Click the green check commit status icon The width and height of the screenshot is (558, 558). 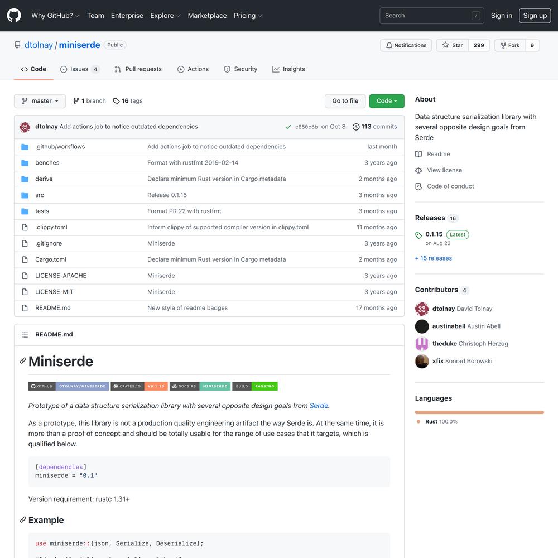[x=288, y=127]
